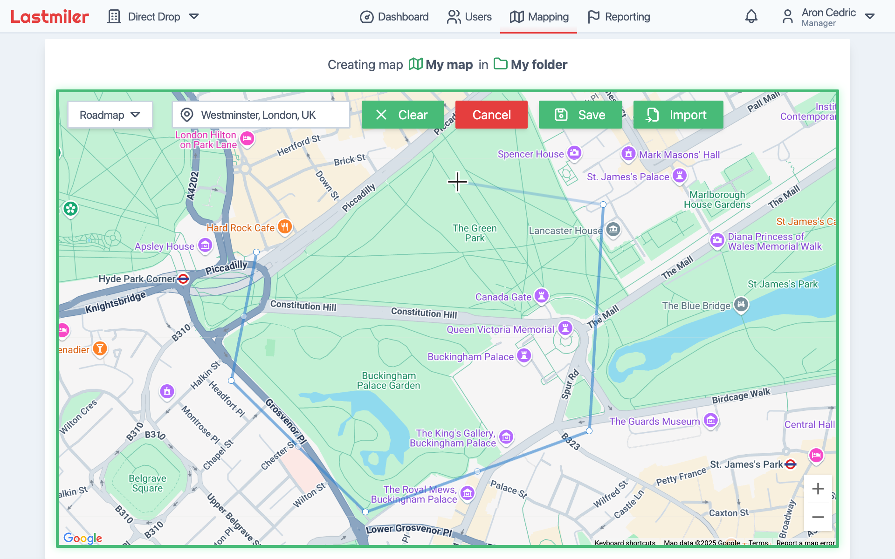This screenshot has height=559, width=895.
Task: Click the Buckingham Palace marker
Action: pos(524,356)
